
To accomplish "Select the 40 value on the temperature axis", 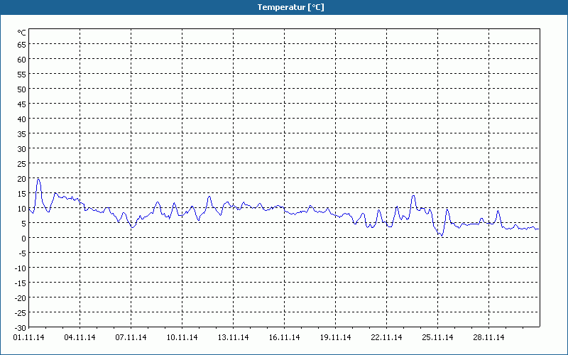I will click(22, 119).
